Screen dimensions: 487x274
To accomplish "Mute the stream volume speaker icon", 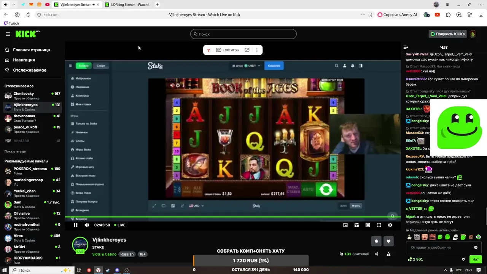I will point(87,225).
